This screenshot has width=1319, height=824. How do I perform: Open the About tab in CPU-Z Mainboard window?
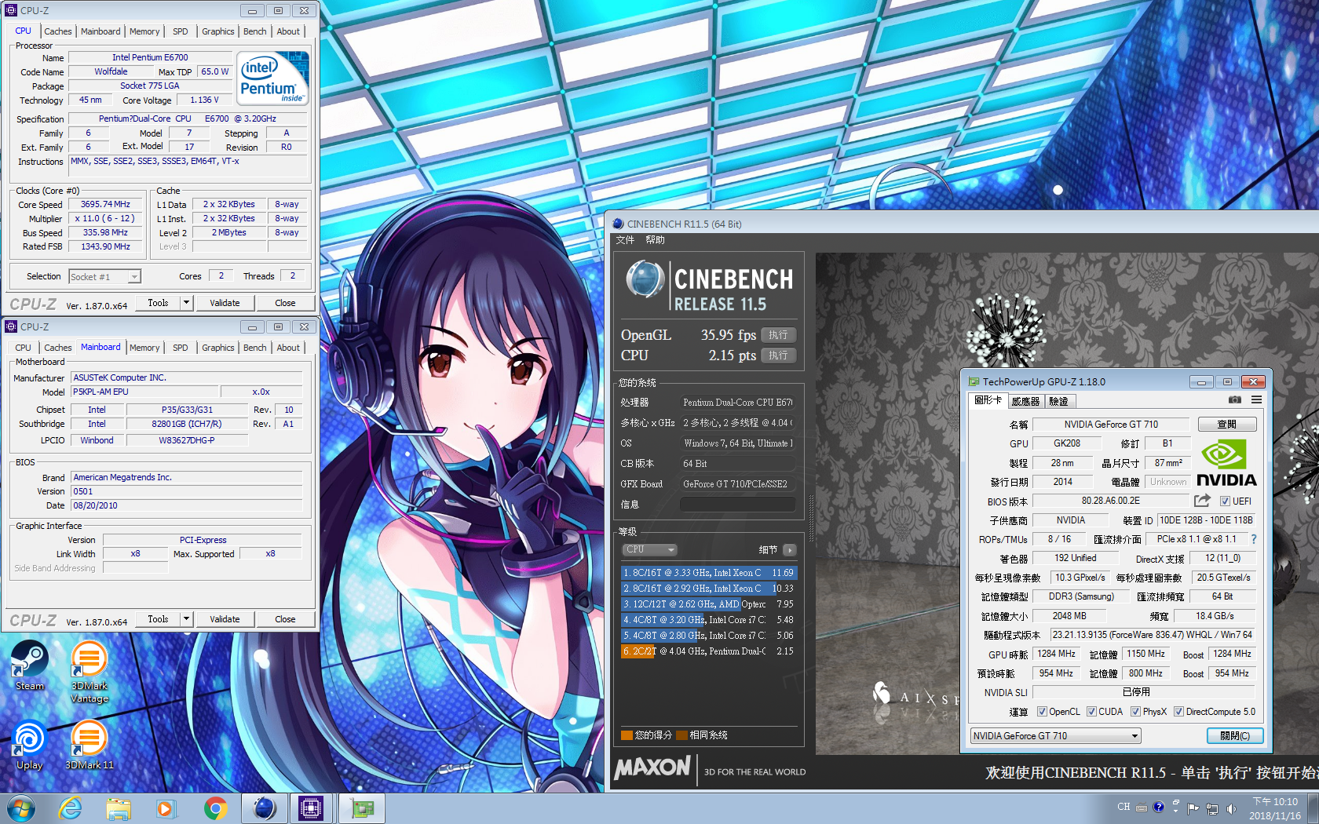(x=288, y=348)
